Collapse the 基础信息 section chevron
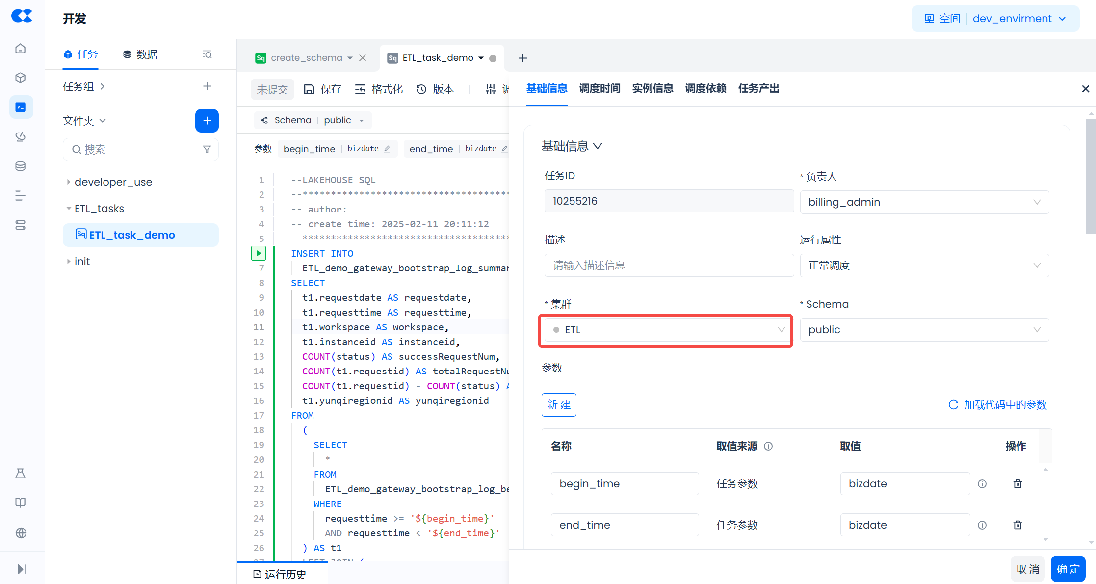 pos(598,146)
